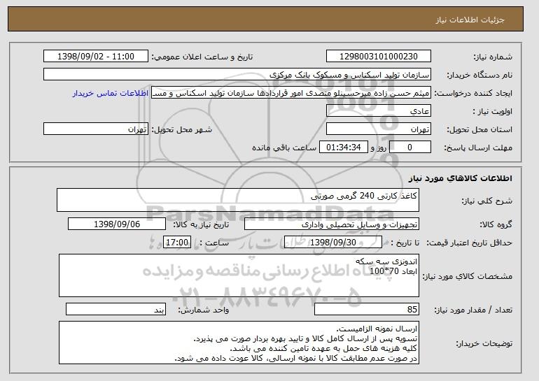This screenshot has height=381, width=539.
Task: Select the remaining days field showing 0
Action: pos(409,148)
